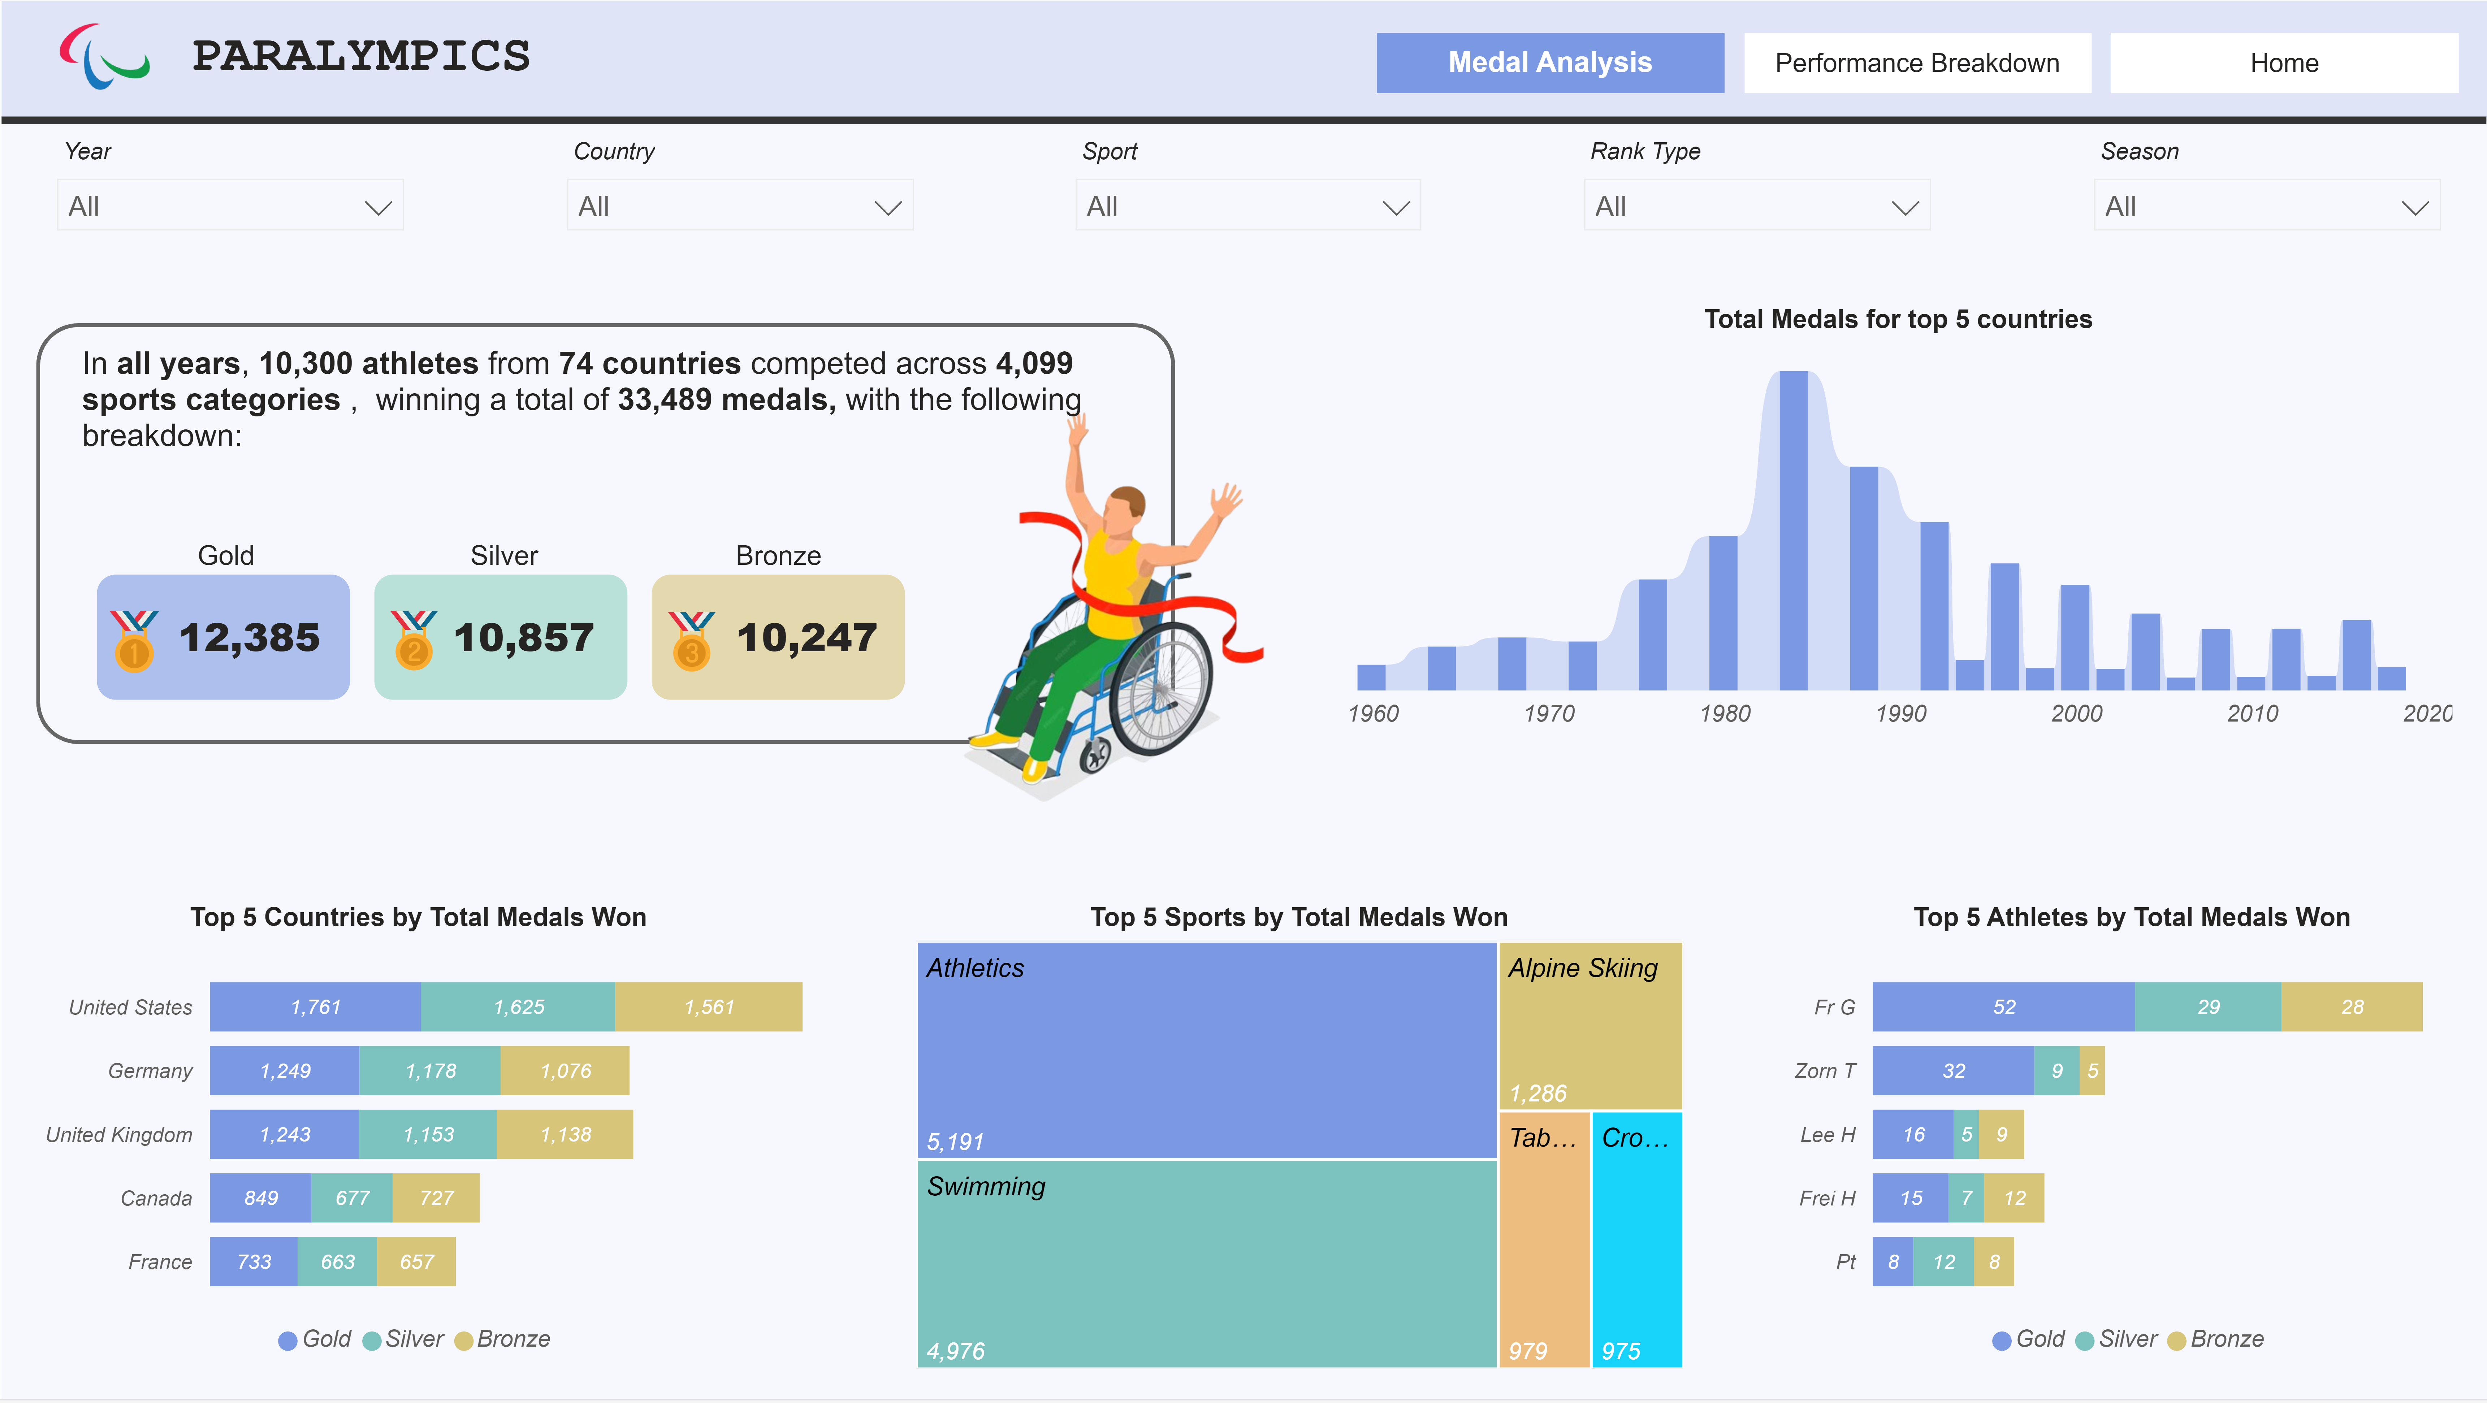Click the bronze medal icon
The width and height of the screenshot is (2487, 1403).
point(691,640)
